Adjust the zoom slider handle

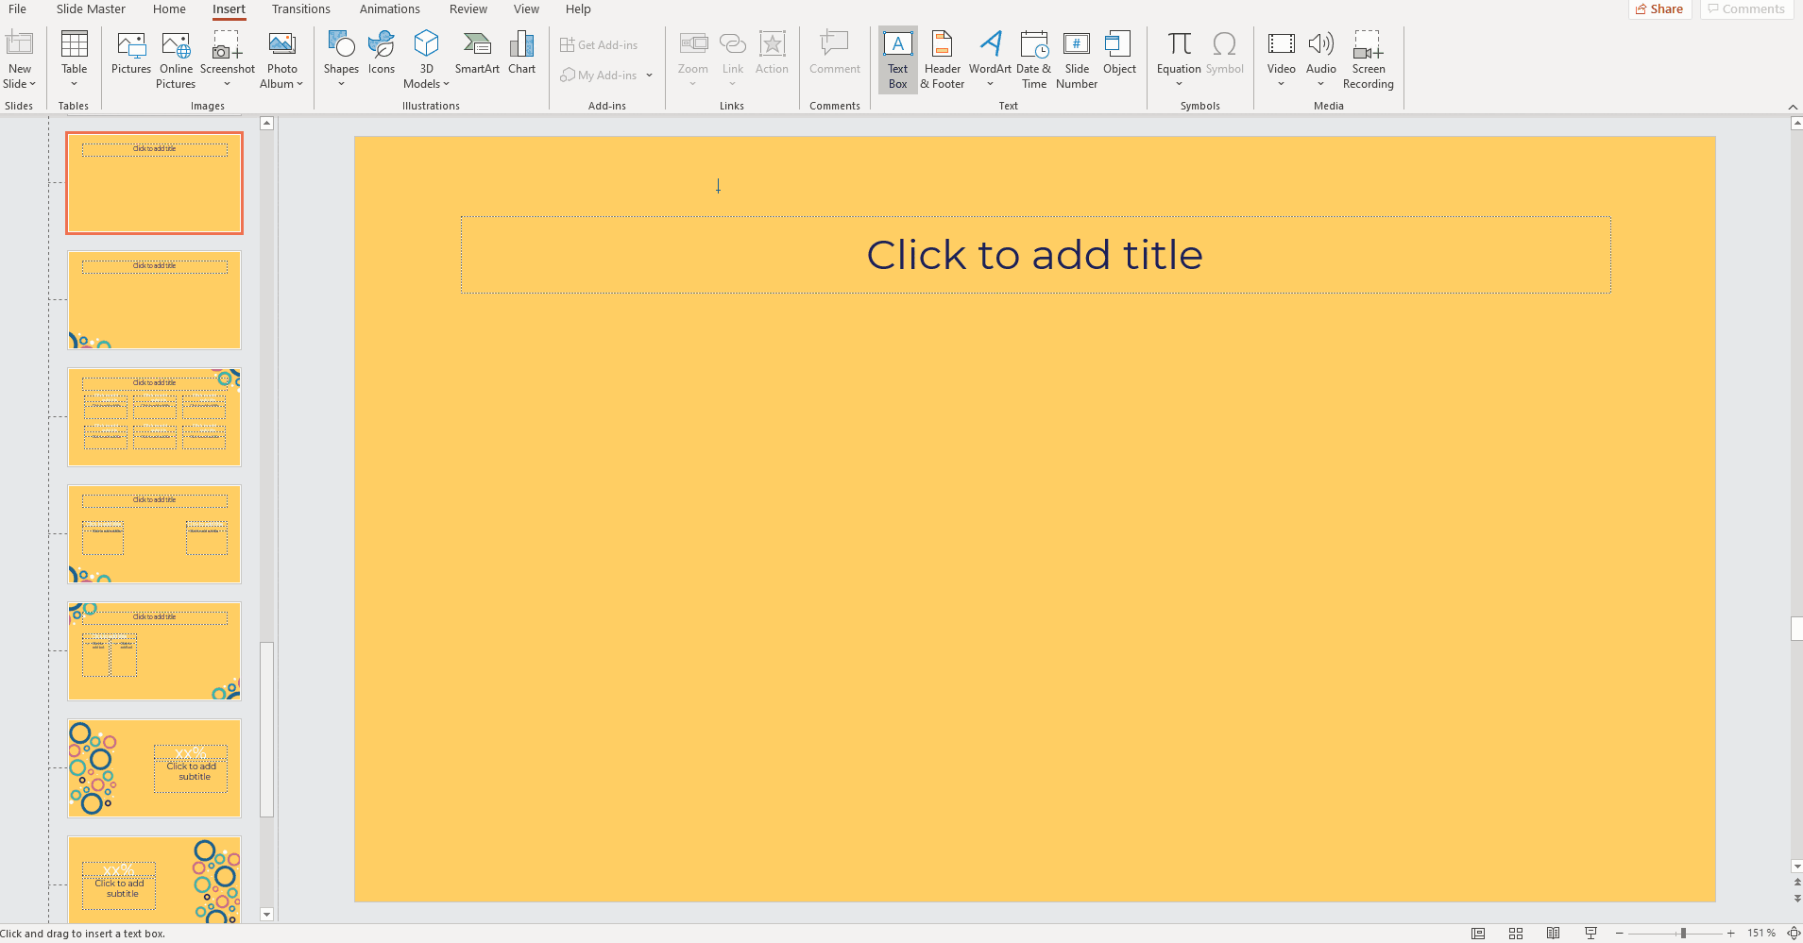[1683, 934]
